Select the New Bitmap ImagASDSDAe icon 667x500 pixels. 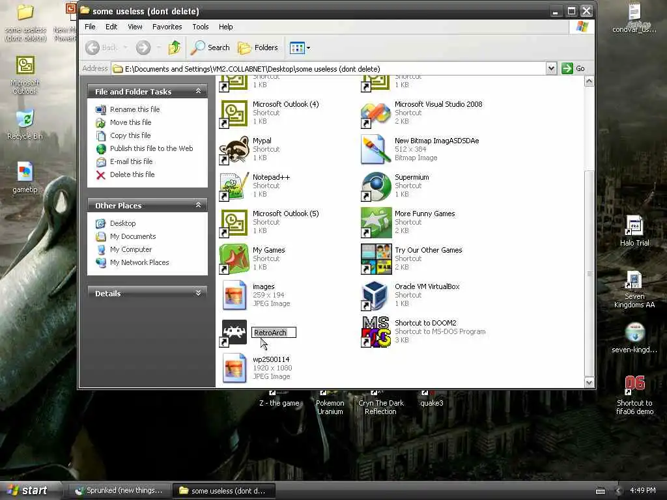tap(376, 150)
